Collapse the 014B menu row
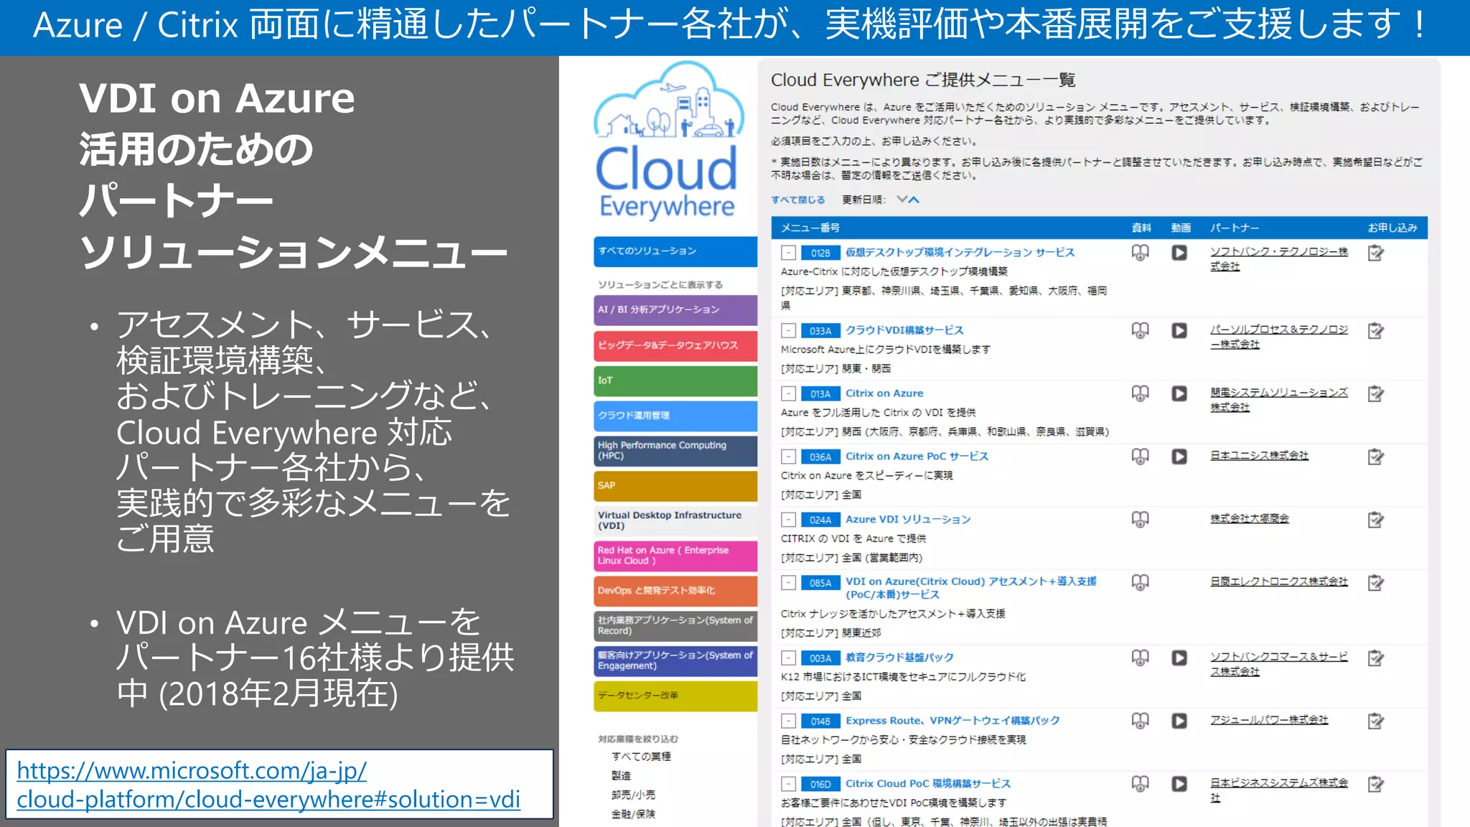The width and height of the screenshot is (1470, 827). pos(789,721)
